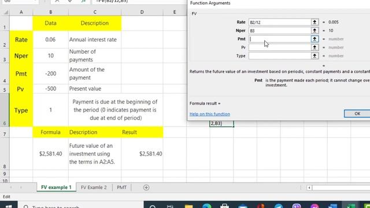Click the 'Future value of an investment' cell

coord(95,154)
